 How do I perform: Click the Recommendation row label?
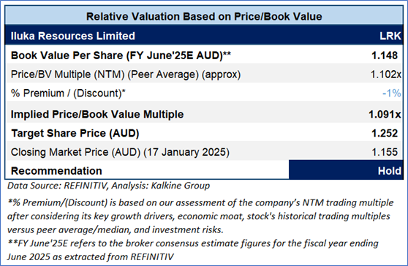(x=56, y=171)
